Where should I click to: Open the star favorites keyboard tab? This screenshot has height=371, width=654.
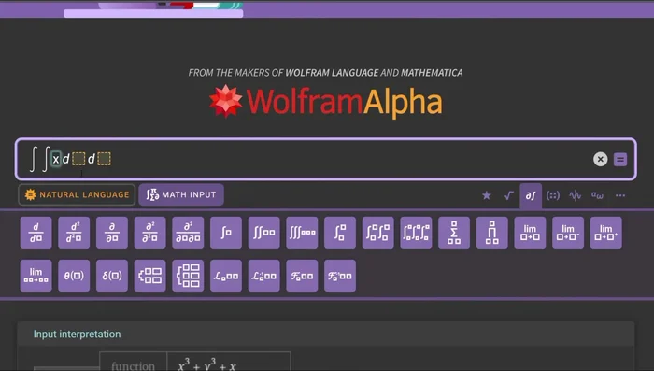(x=487, y=195)
